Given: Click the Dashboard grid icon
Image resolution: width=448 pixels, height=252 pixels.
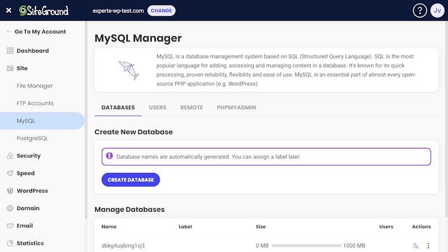Looking at the screenshot, I should point(10,51).
